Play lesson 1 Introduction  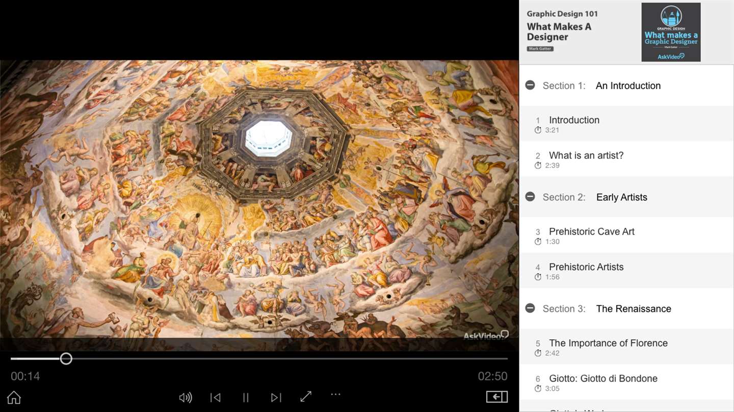tap(626, 124)
